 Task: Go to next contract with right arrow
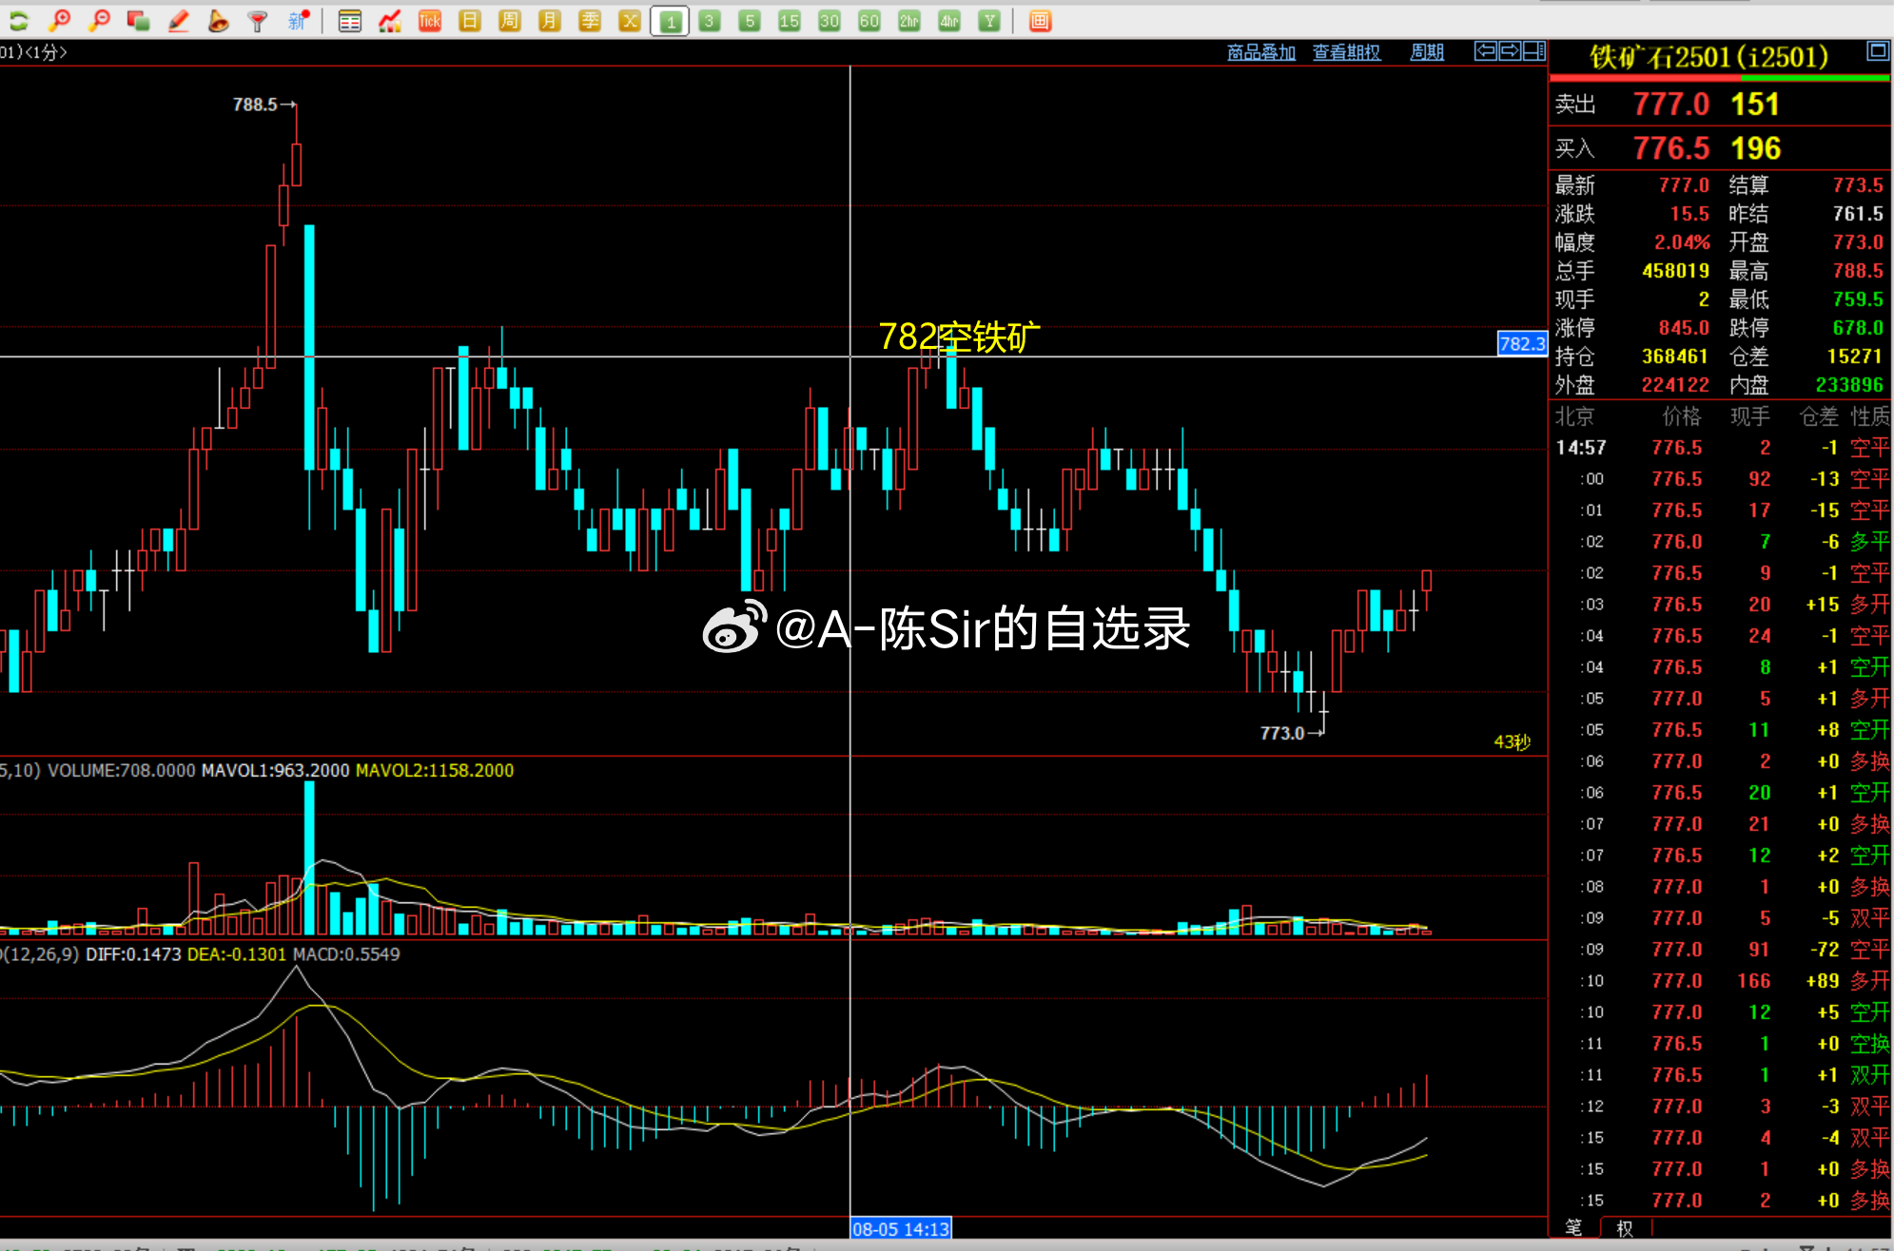click(1510, 51)
